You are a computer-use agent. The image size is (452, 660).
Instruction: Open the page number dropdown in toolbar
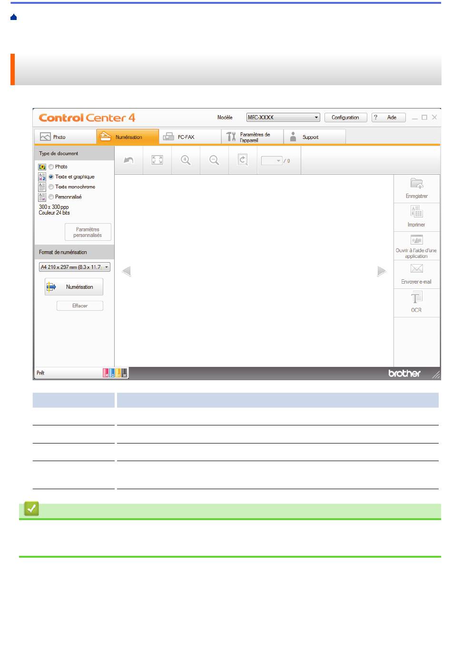click(272, 161)
